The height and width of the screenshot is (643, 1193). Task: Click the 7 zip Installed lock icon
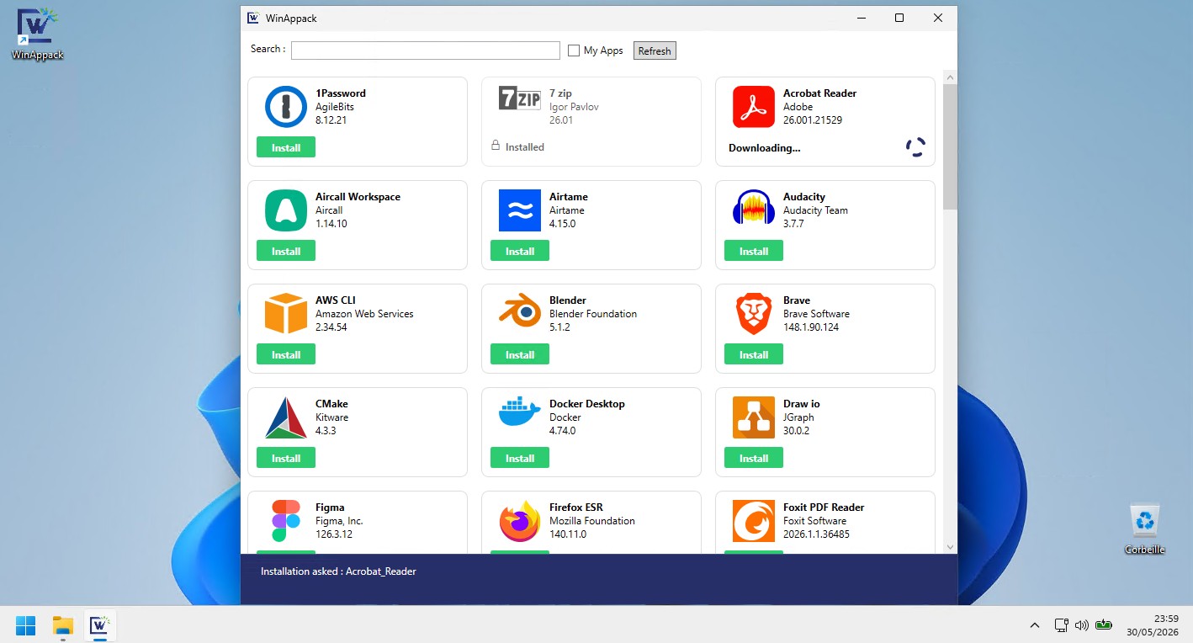[x=496, y=146]
